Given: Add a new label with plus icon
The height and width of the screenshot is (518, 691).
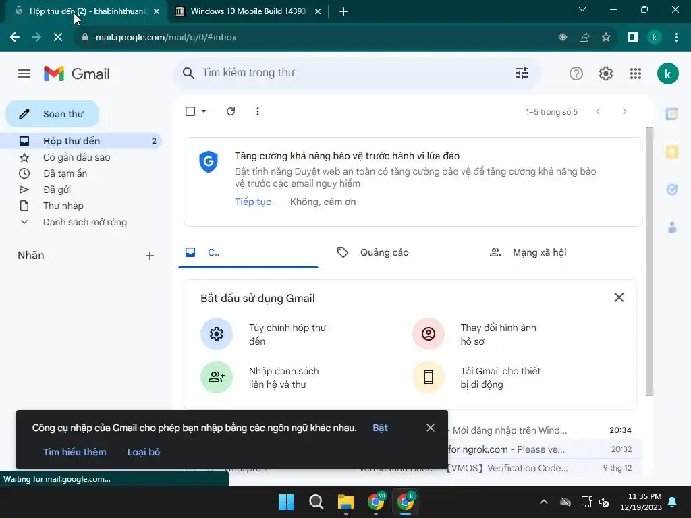Looking at the screenshot, I should click(x=150, y=256).
